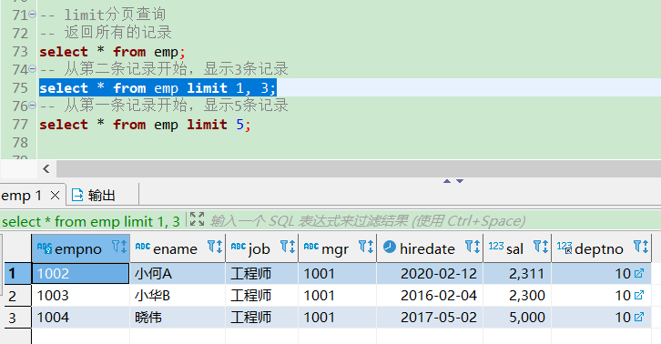Open the deptno foreign-key link in row 1002

(639, 273)
